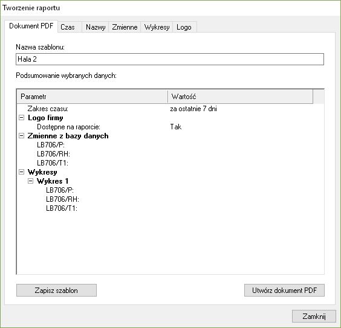Collapse the Zmienne z bazy danych node
This screenshot has width=341, height=328.
click(21, 136)
